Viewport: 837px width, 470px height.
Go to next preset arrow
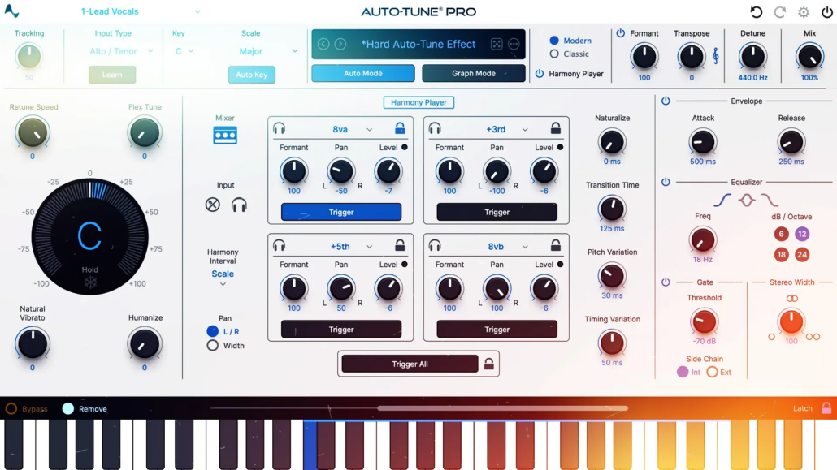pos(340,45)
